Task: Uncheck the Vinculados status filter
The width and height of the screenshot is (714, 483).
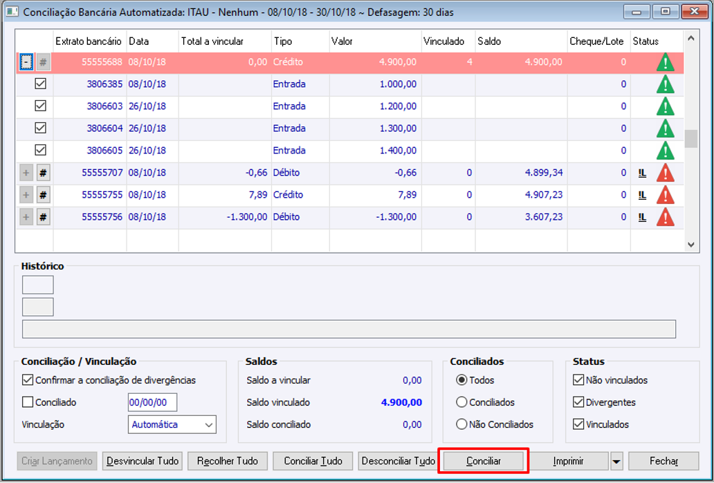Action: tap(578, 424)
